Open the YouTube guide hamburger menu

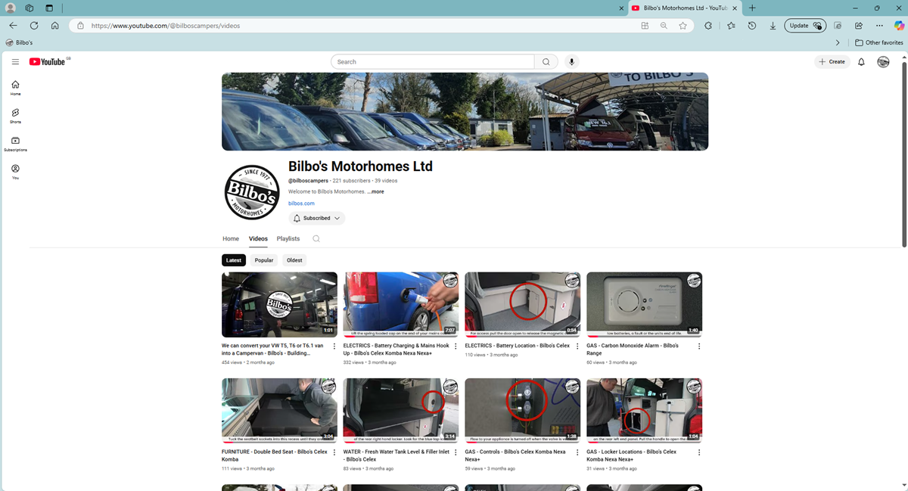(15, 62)
